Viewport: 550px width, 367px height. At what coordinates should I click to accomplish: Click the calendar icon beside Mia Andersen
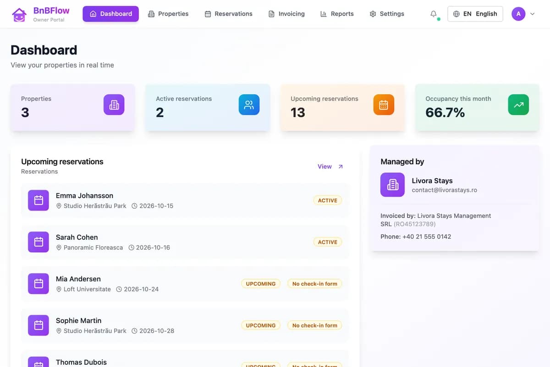click(38, 284)
